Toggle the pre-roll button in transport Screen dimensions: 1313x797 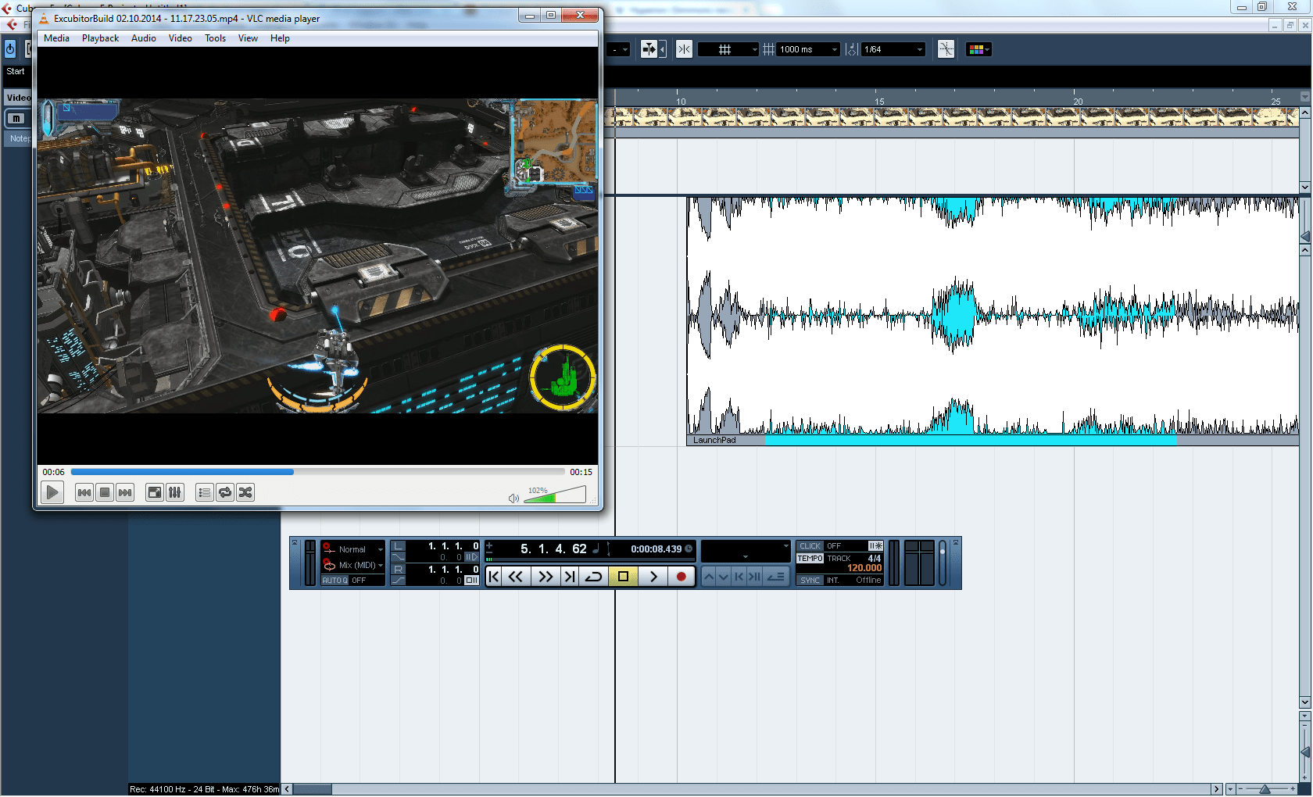[471, 557]
